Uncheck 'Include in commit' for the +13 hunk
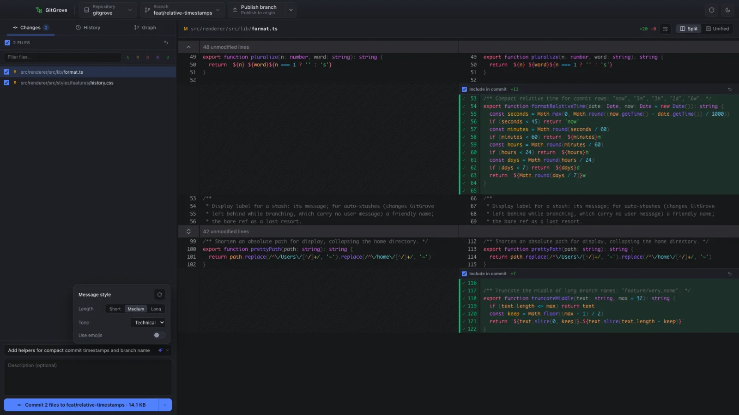The image size is (739, 415). point(464,89)
